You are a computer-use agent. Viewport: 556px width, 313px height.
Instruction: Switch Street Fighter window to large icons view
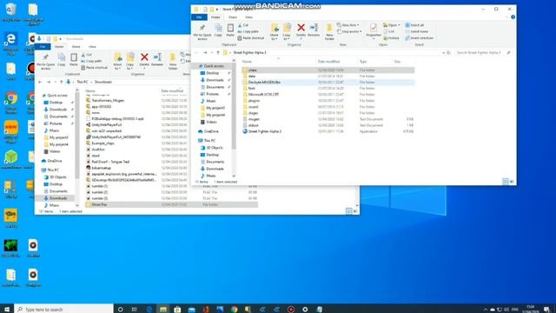[512, 182]
